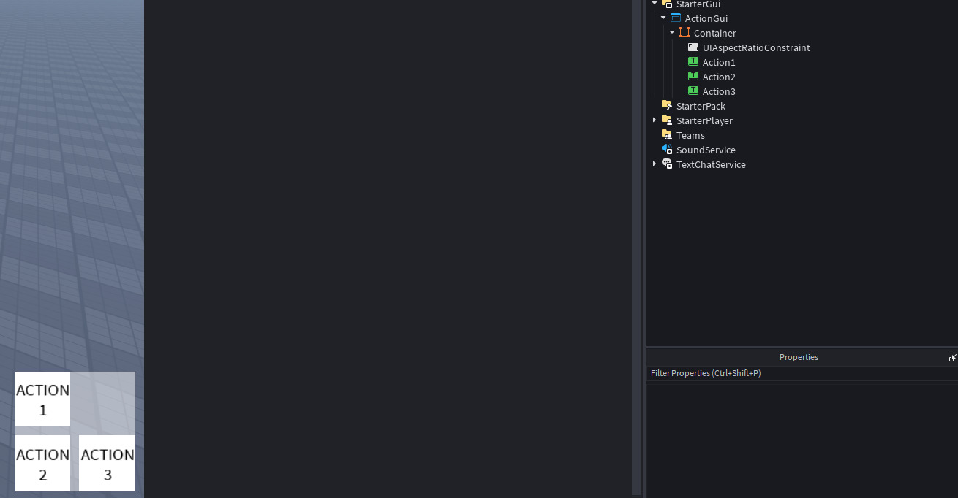Image resolution: width=958 pixels, height=498 pixels.
Task: Select the StarterGui label in Explorer
Action: point(698,4)
